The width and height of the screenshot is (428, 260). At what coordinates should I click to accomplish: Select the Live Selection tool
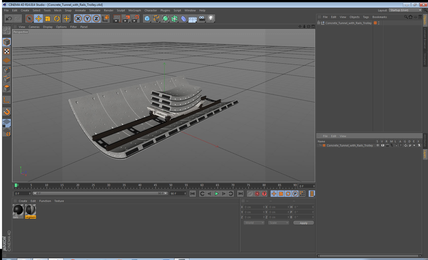pyautogui.click(x=29, y=18)
